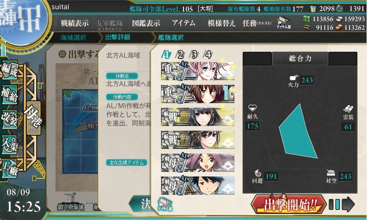Select fleet number 3

[x=194, y=55]
